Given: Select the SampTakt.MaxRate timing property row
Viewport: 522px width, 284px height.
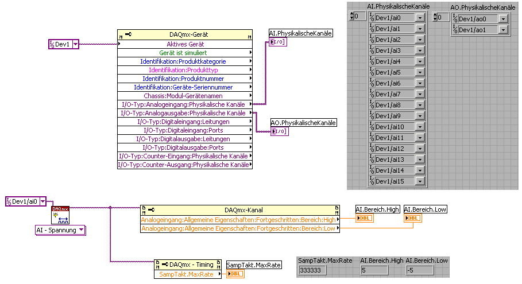Looking at the screenshot, I should point(188,274).
